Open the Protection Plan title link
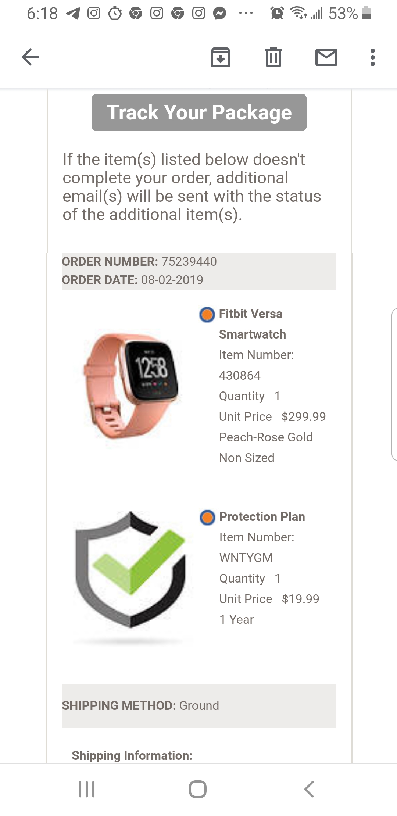The height and width of the screenshot is (816, 397). click(262, 516)
